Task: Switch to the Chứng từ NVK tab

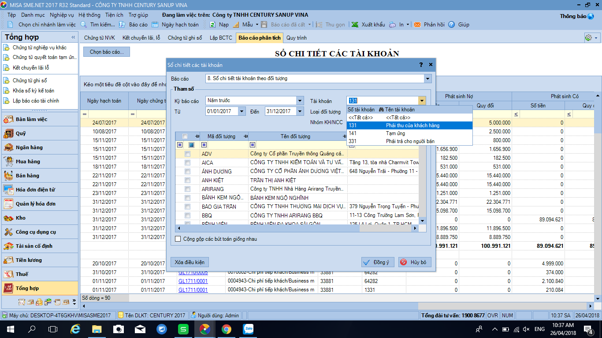Action: [100, 38]
